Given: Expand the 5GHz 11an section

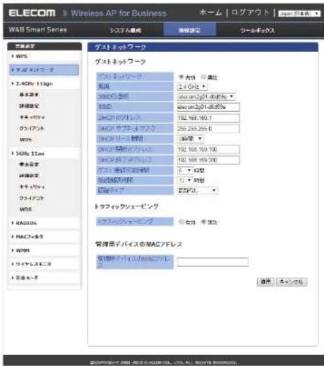Looking at the screenshot, I should (x=30, y=153).
